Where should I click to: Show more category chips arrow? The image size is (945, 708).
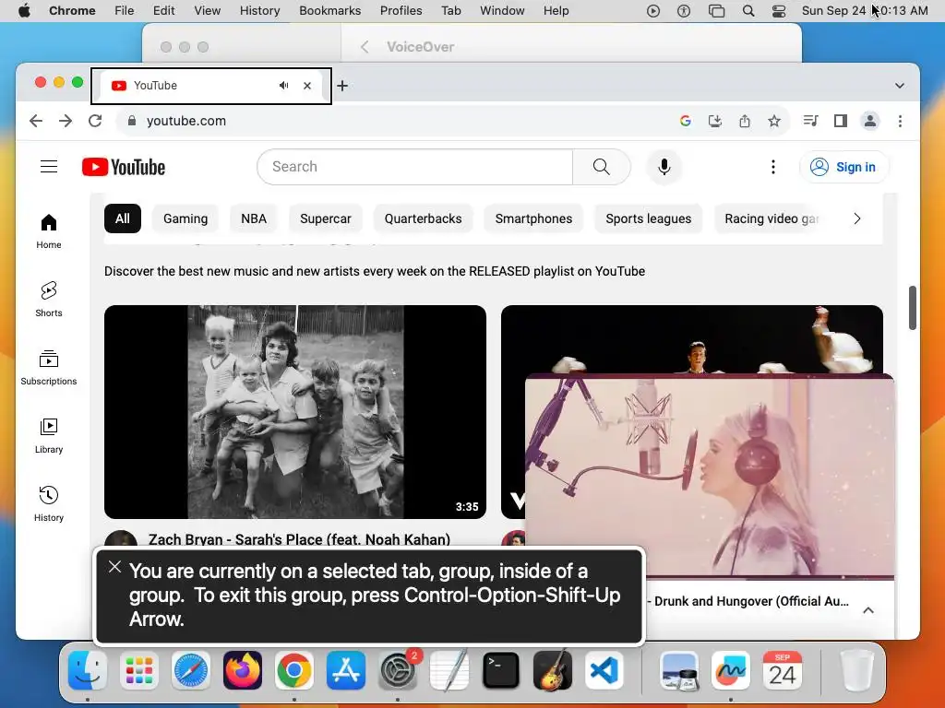point(857,218)
